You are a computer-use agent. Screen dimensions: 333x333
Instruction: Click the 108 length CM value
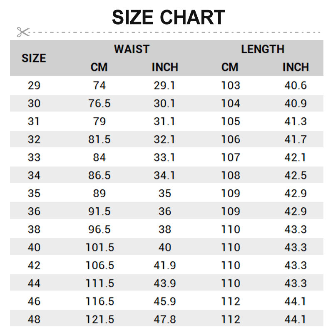point(231,175)
